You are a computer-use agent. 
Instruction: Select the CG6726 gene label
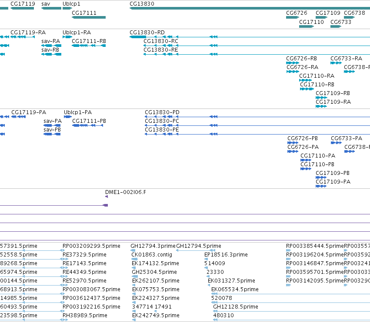(297, 13)
